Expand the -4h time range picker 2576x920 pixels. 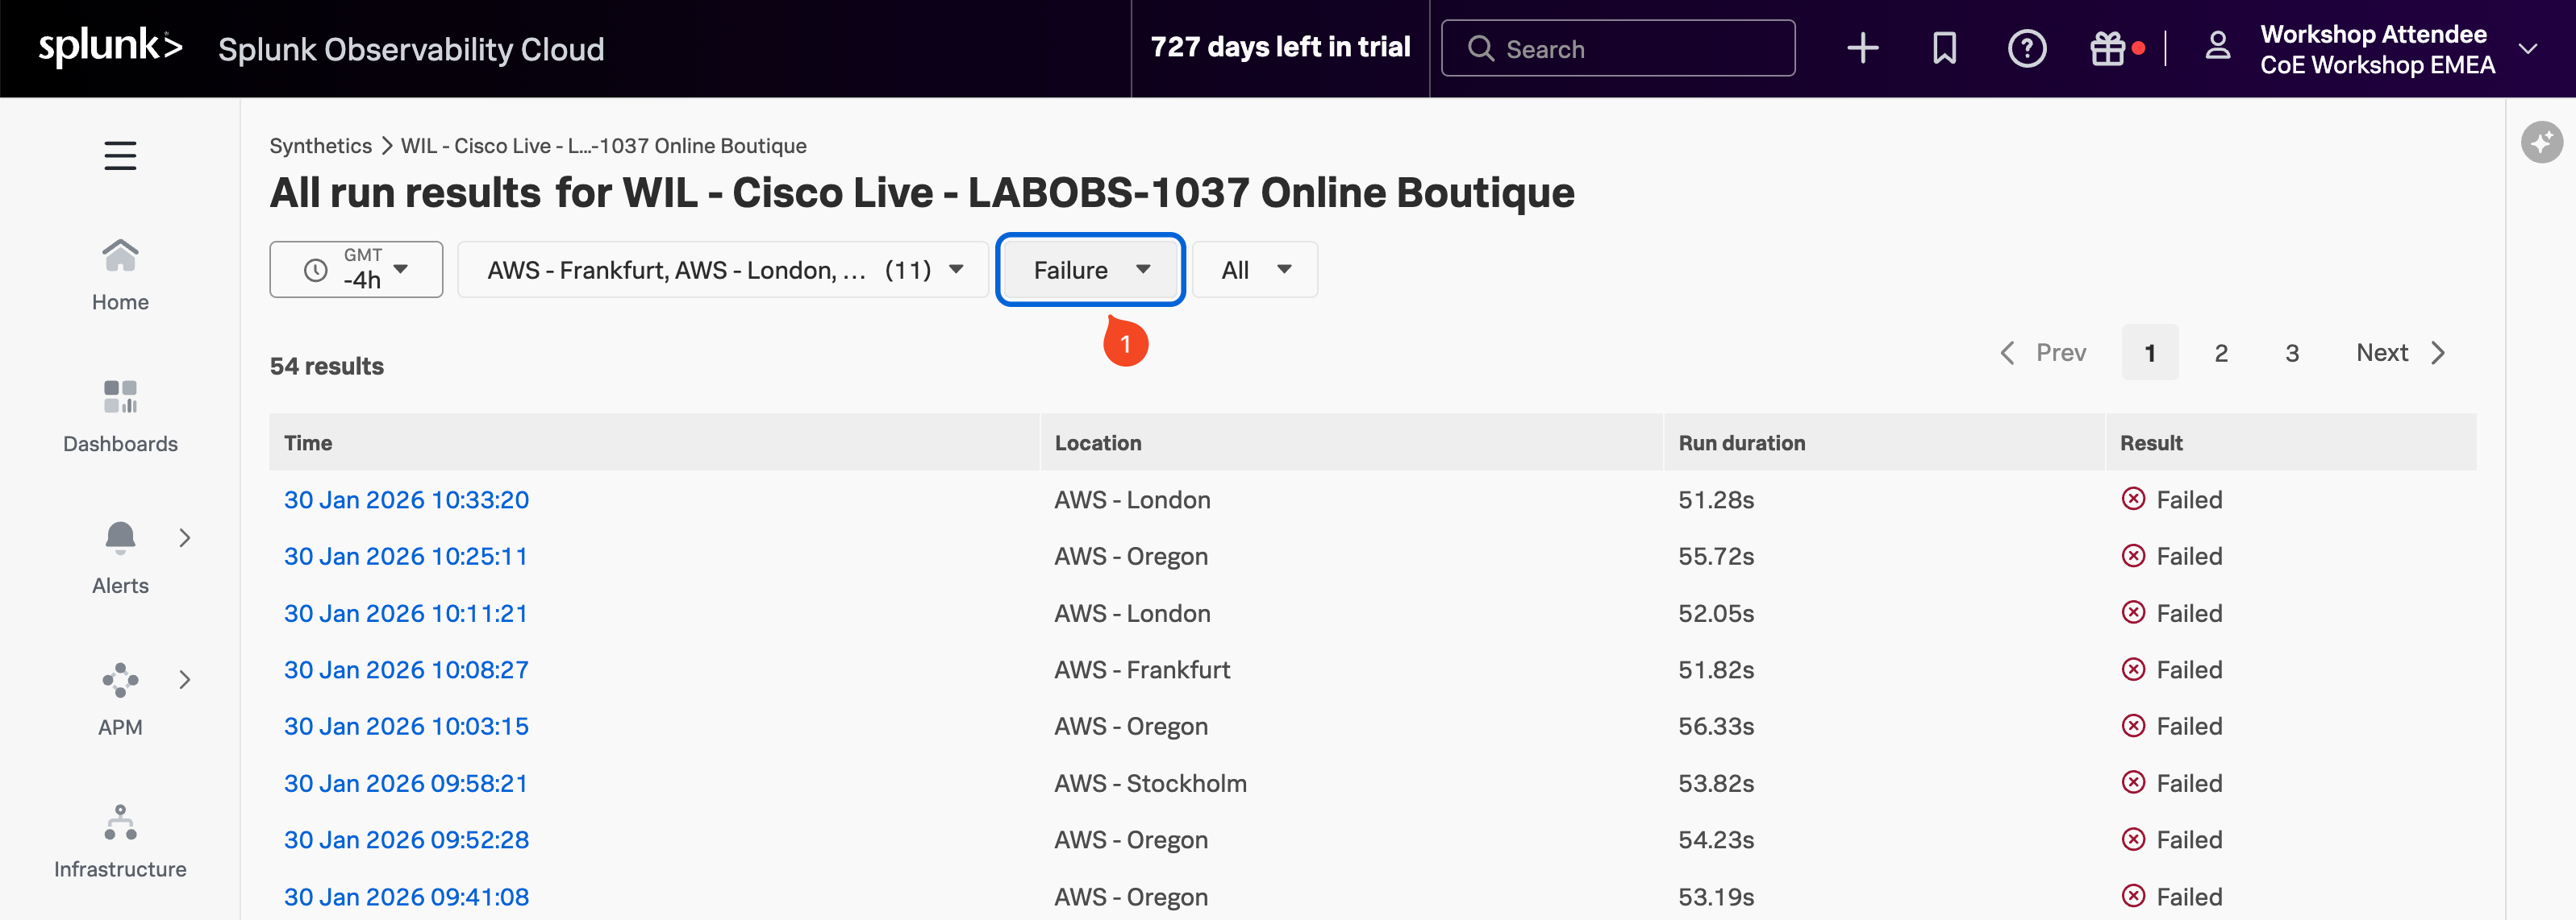356,270
